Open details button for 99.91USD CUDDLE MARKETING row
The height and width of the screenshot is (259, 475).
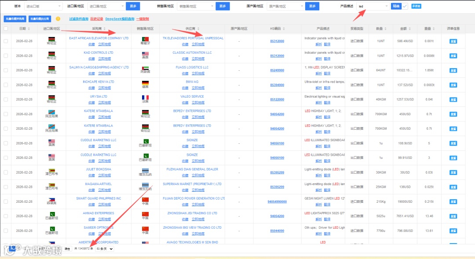tap(453, 158)
